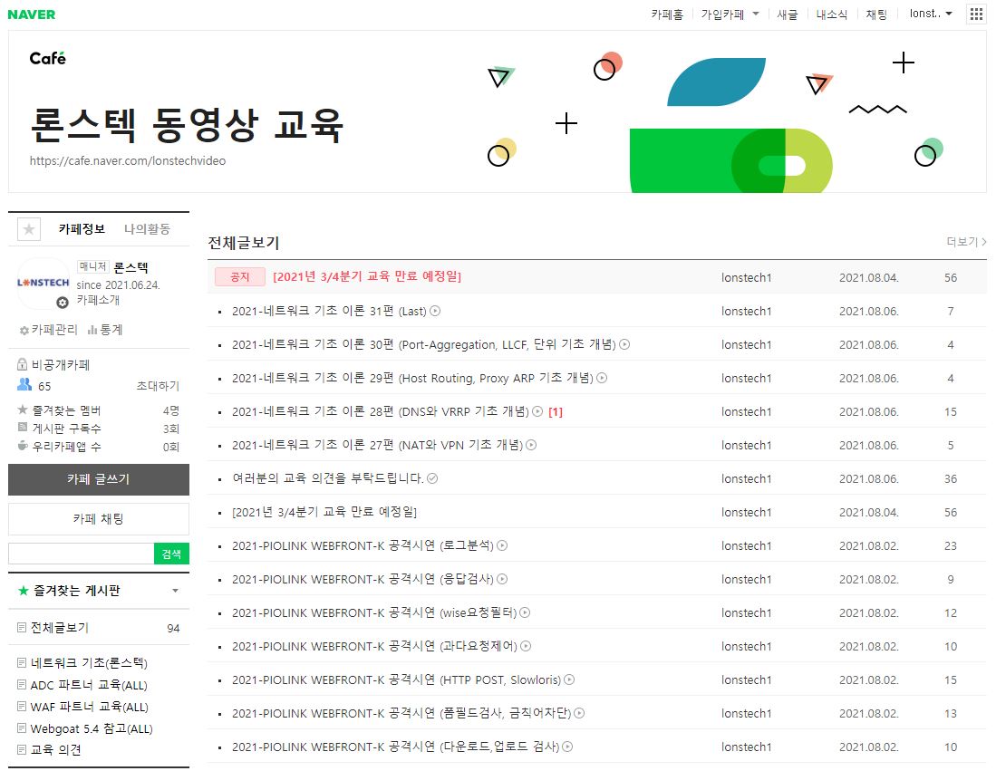Click the 초대하기 invite link
The image size is (996, 771).
158,386
